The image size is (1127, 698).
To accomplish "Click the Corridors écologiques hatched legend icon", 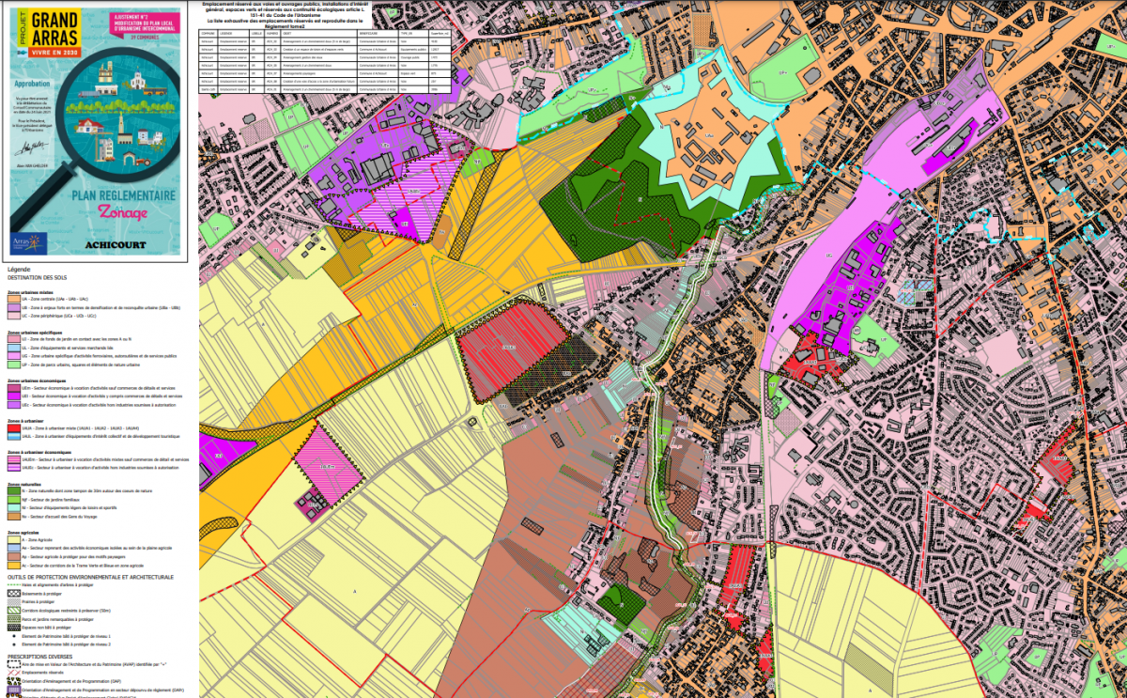I will (x=14, y=611).
